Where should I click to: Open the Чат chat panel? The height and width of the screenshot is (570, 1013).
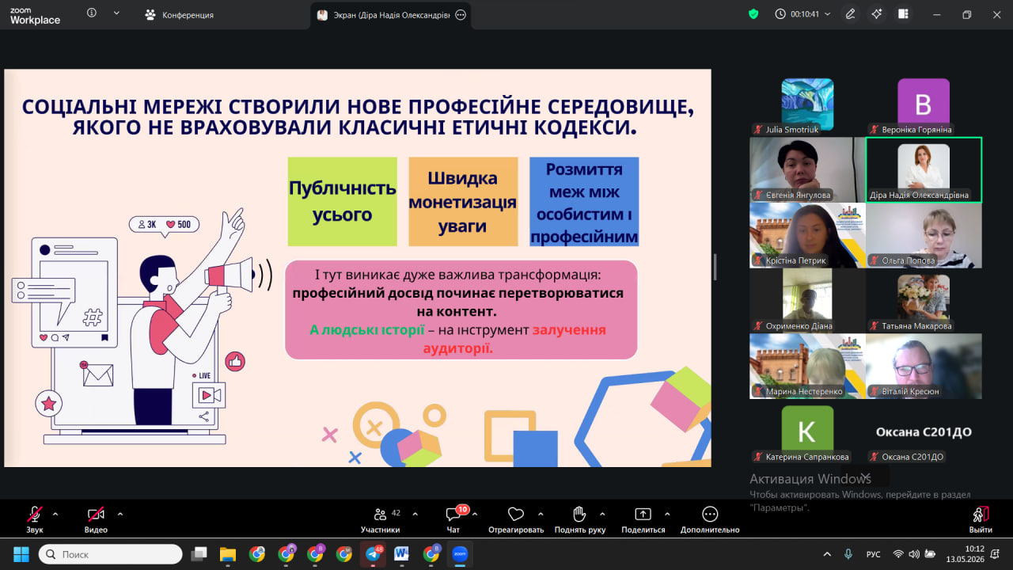tap(453, 519)
